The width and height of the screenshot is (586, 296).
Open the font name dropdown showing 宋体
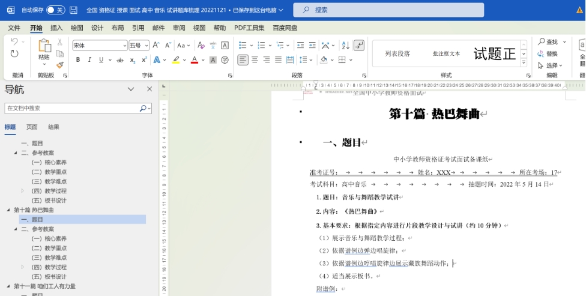(x=100, y=46)
